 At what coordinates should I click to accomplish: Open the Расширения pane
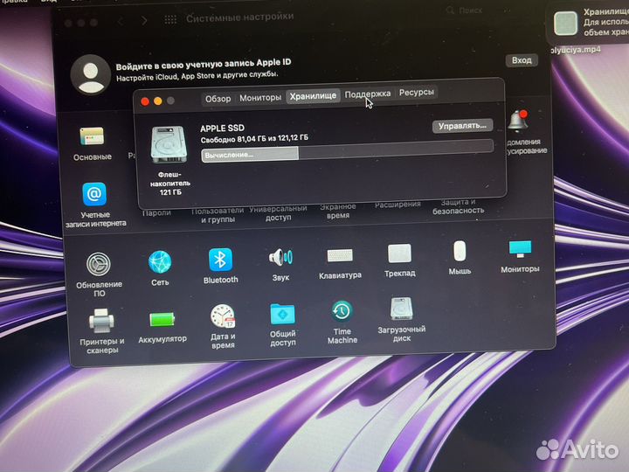click(397, 205)
